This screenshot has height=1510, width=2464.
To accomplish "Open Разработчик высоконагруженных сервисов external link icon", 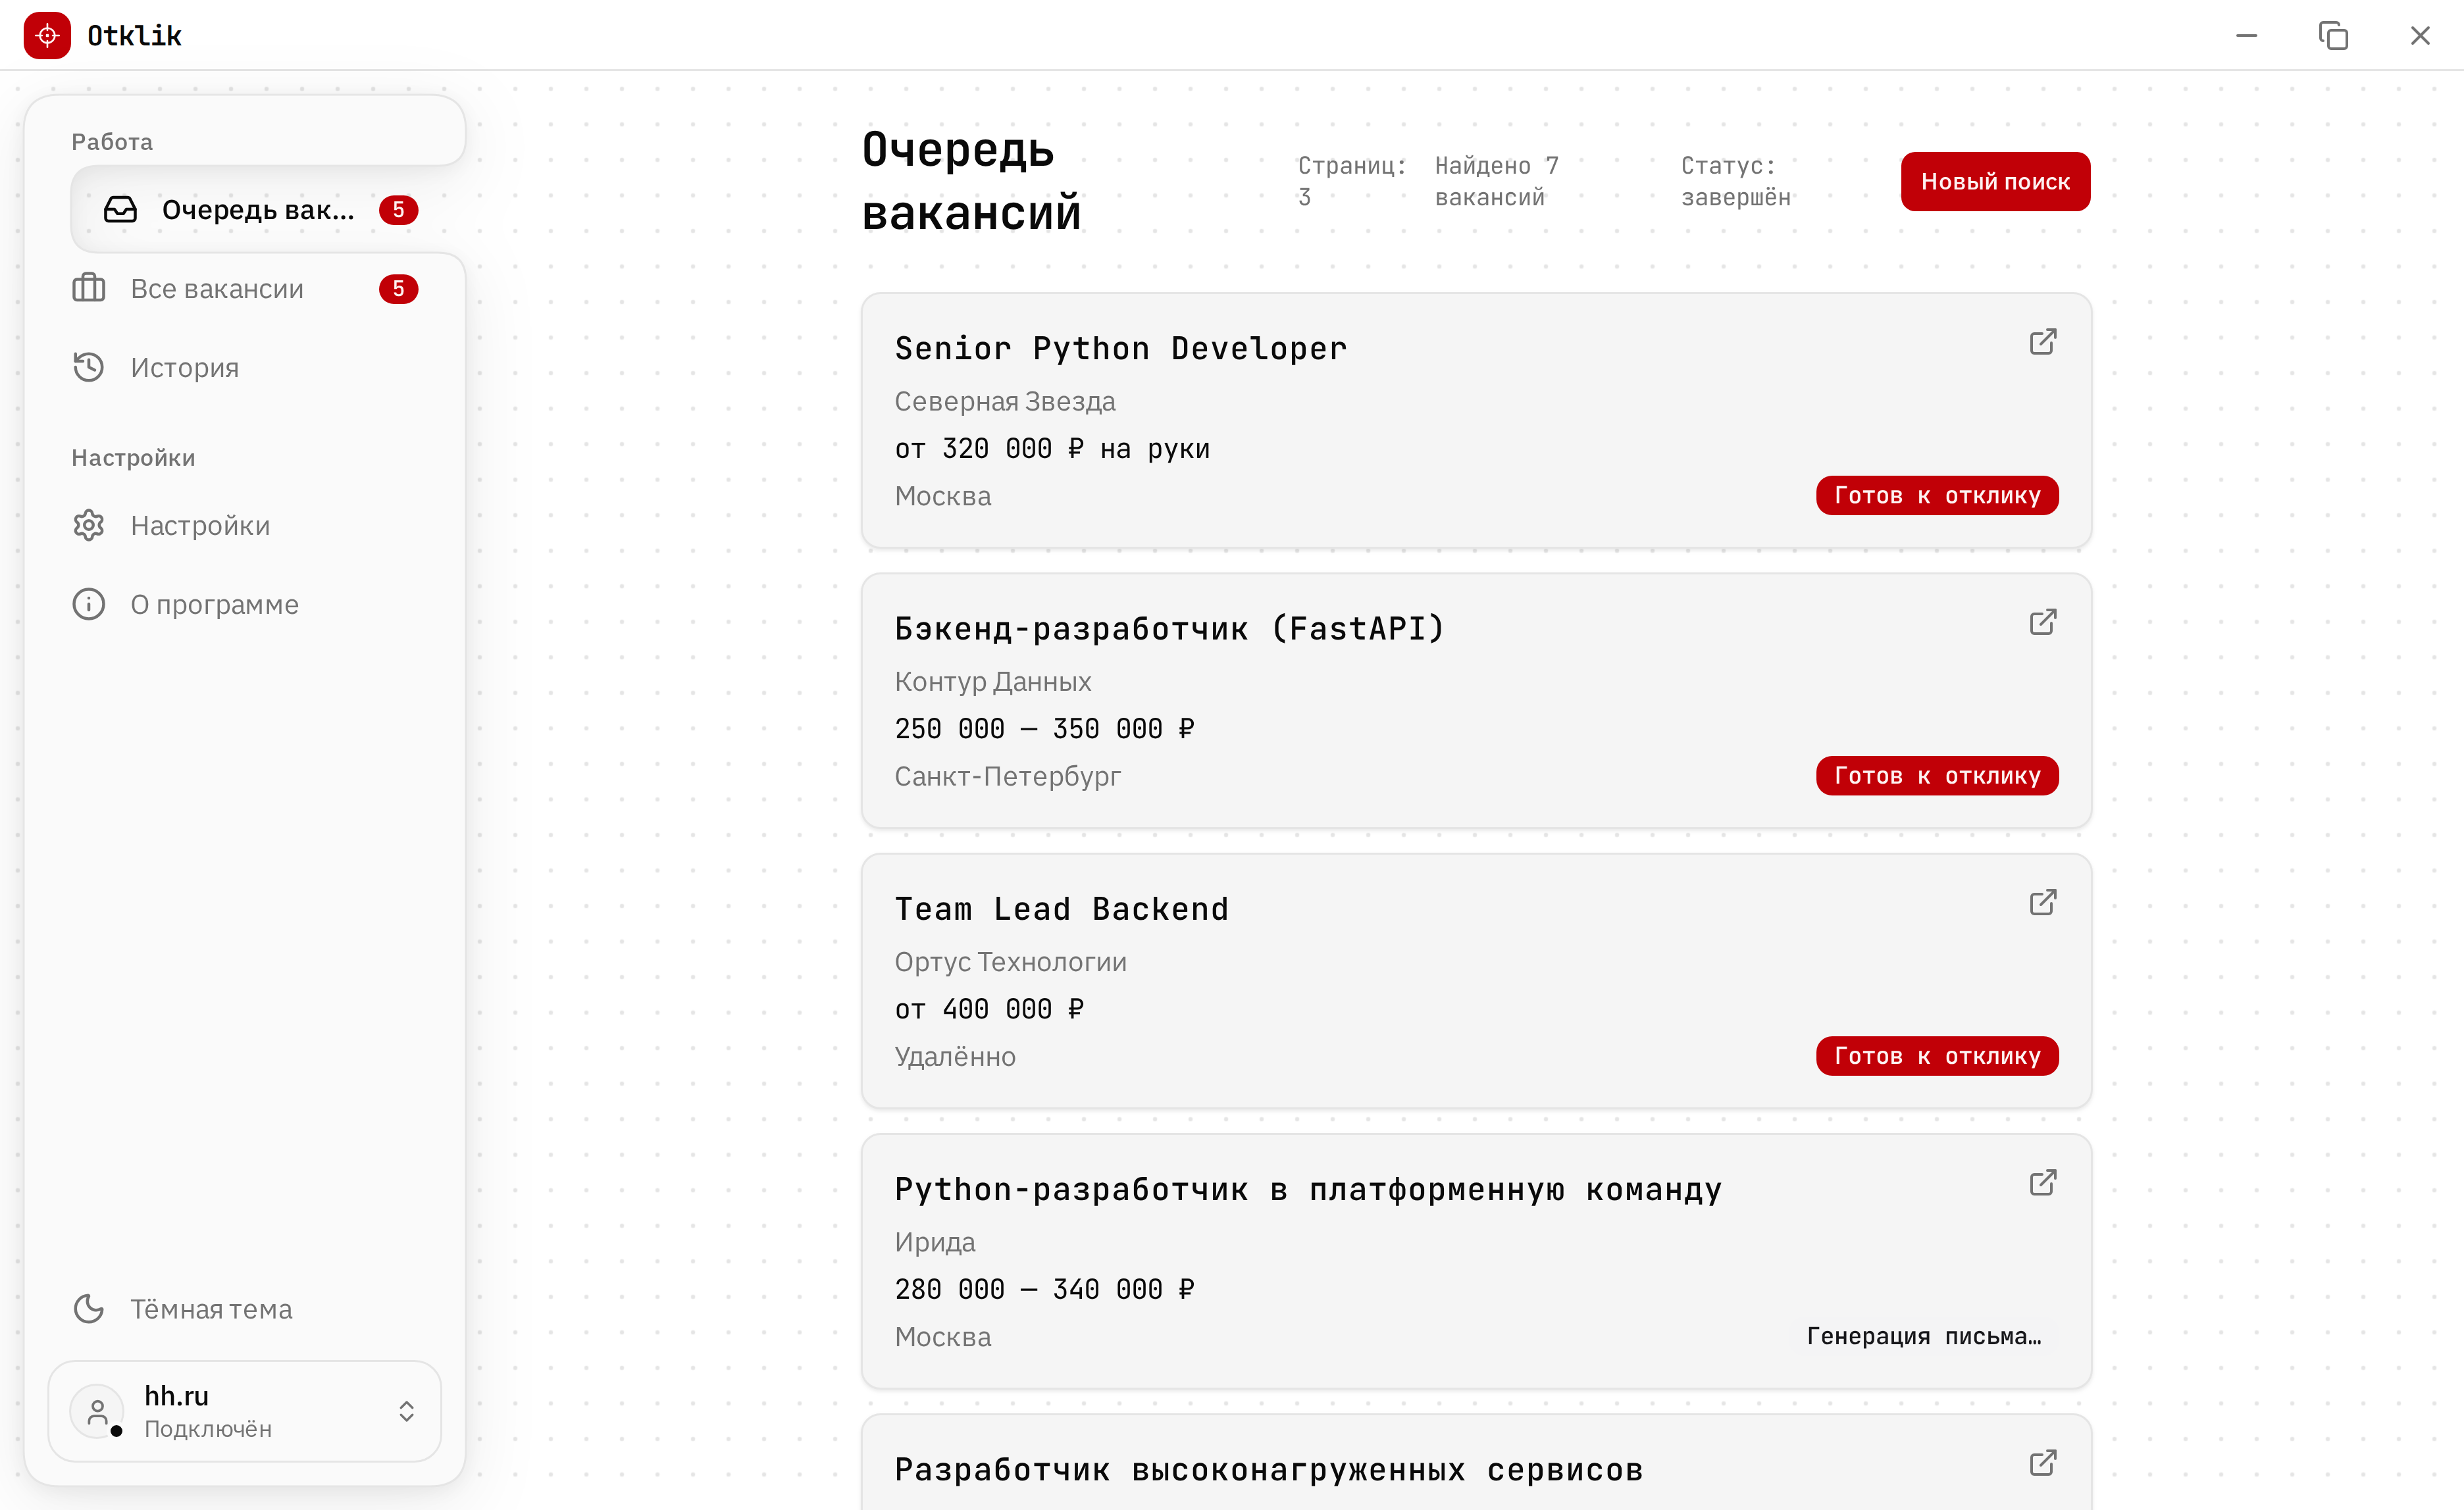I will [2043, 1463].
